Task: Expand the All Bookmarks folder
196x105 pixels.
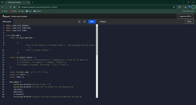Action: [189, 11]
